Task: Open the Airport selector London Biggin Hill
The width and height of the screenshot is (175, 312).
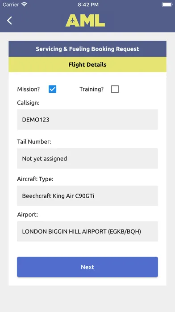Action: click(87, 231)
